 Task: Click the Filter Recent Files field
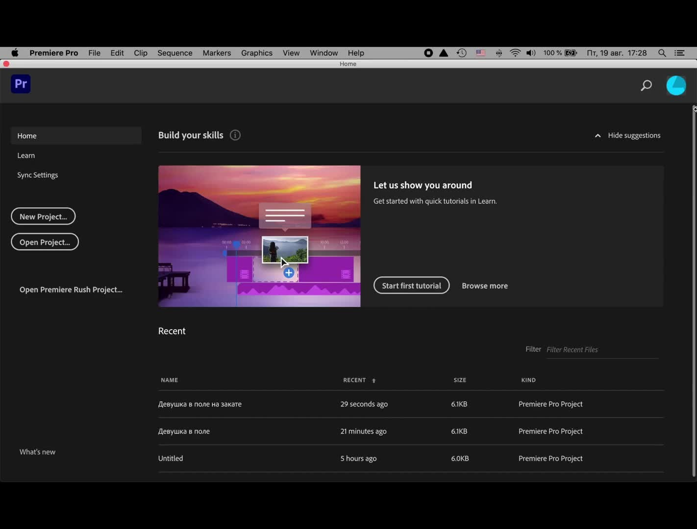click(601, 350)
